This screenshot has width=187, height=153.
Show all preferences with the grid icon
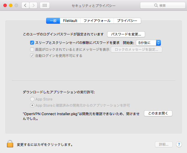[45, 5]
